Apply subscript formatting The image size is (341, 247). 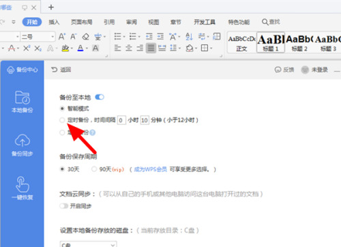point(38,48)
